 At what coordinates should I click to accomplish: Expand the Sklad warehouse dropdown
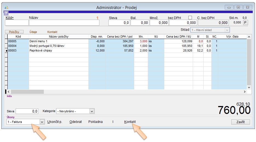227,30
